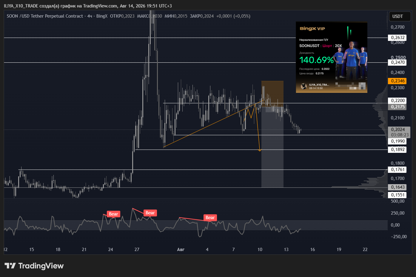Click the МИН0,2015 low value
The height and width of the screenshot is (277, 416).
click(x=176, y=16)
